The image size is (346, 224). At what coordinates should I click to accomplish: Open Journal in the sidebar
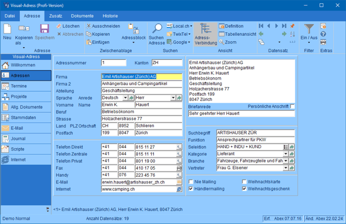pyautogui.click(x=26, y=139)
